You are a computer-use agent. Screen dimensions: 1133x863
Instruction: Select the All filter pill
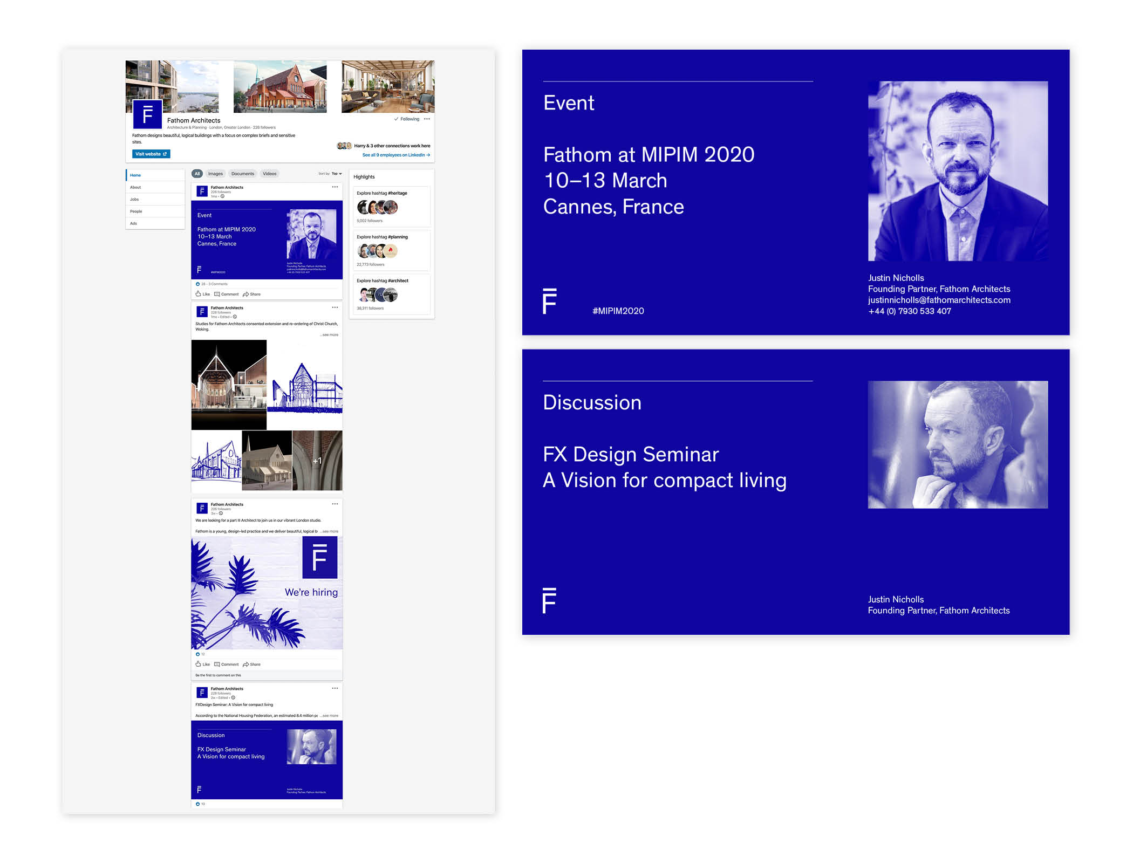[x=197, y=174]
